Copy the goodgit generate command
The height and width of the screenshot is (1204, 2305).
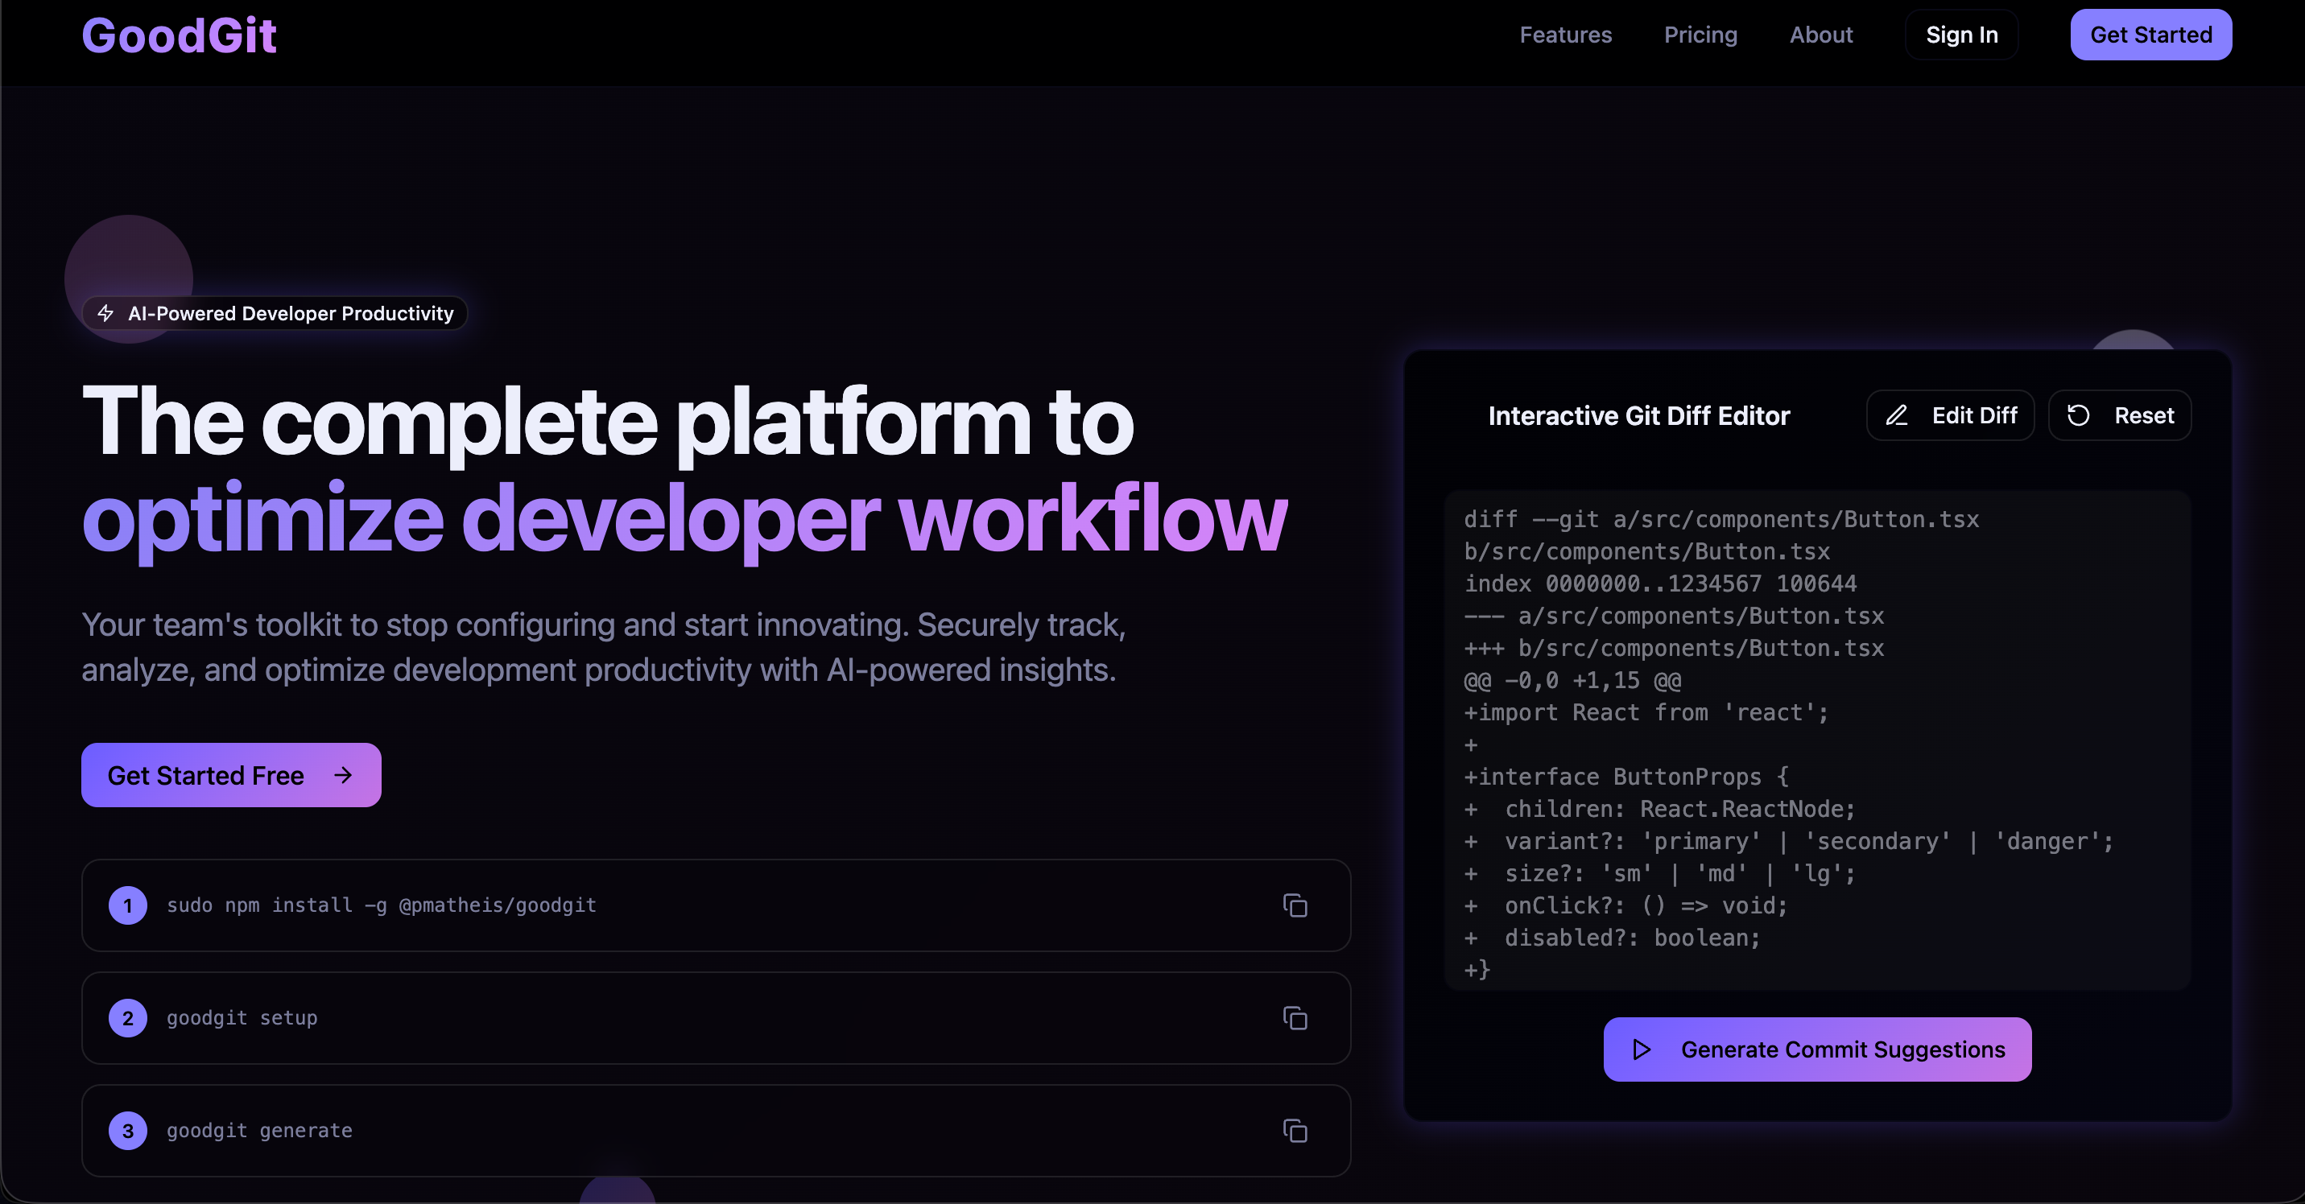[1295, 1131]
